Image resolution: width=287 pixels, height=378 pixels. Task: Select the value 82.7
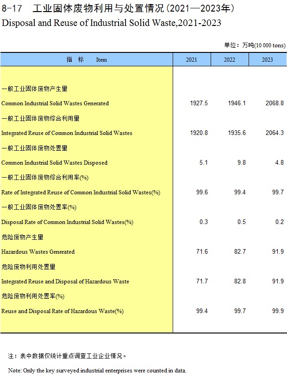[240, 251]
